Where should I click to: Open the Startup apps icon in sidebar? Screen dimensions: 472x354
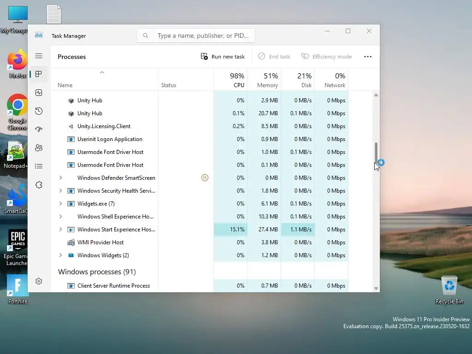[x=39, y=130]
